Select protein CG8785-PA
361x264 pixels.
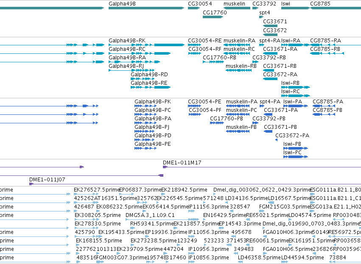[x=328, y=102]
